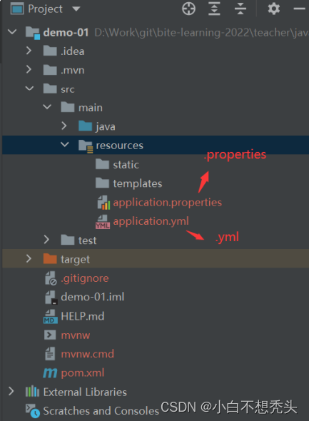Click the Scratches and Consoles icon
Image resolution: width=309 pixels, height=421 pixels.
point(33,411)
